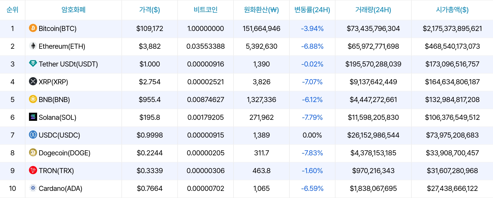Select Bitcoin BTC ratio 1.00000000

coord(206,28)
